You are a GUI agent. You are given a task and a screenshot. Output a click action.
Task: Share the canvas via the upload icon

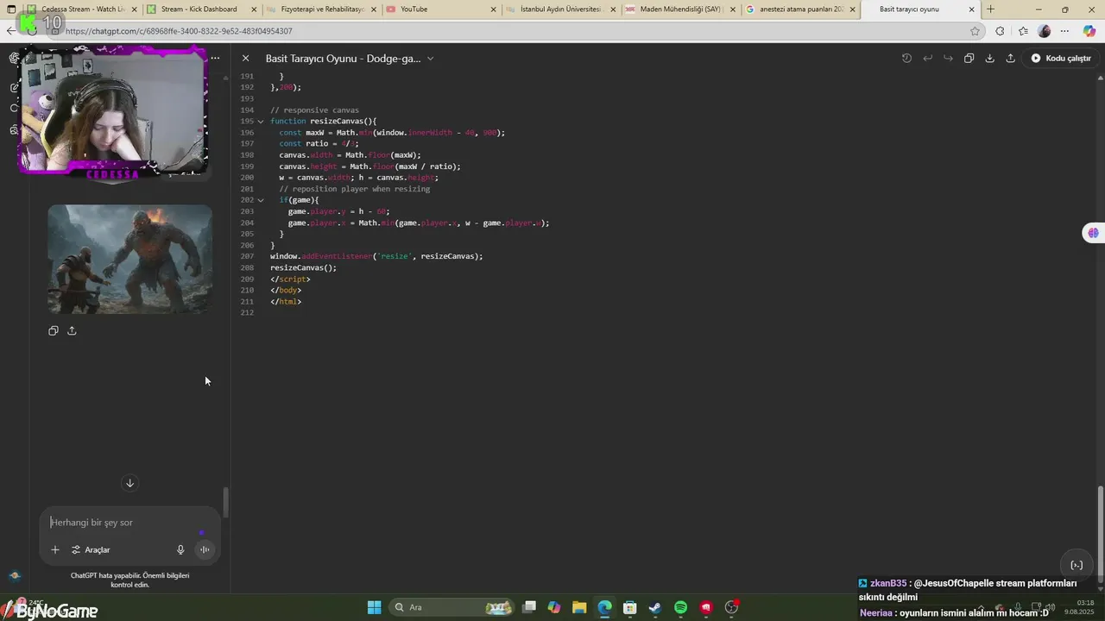(x=1010, y=59)
